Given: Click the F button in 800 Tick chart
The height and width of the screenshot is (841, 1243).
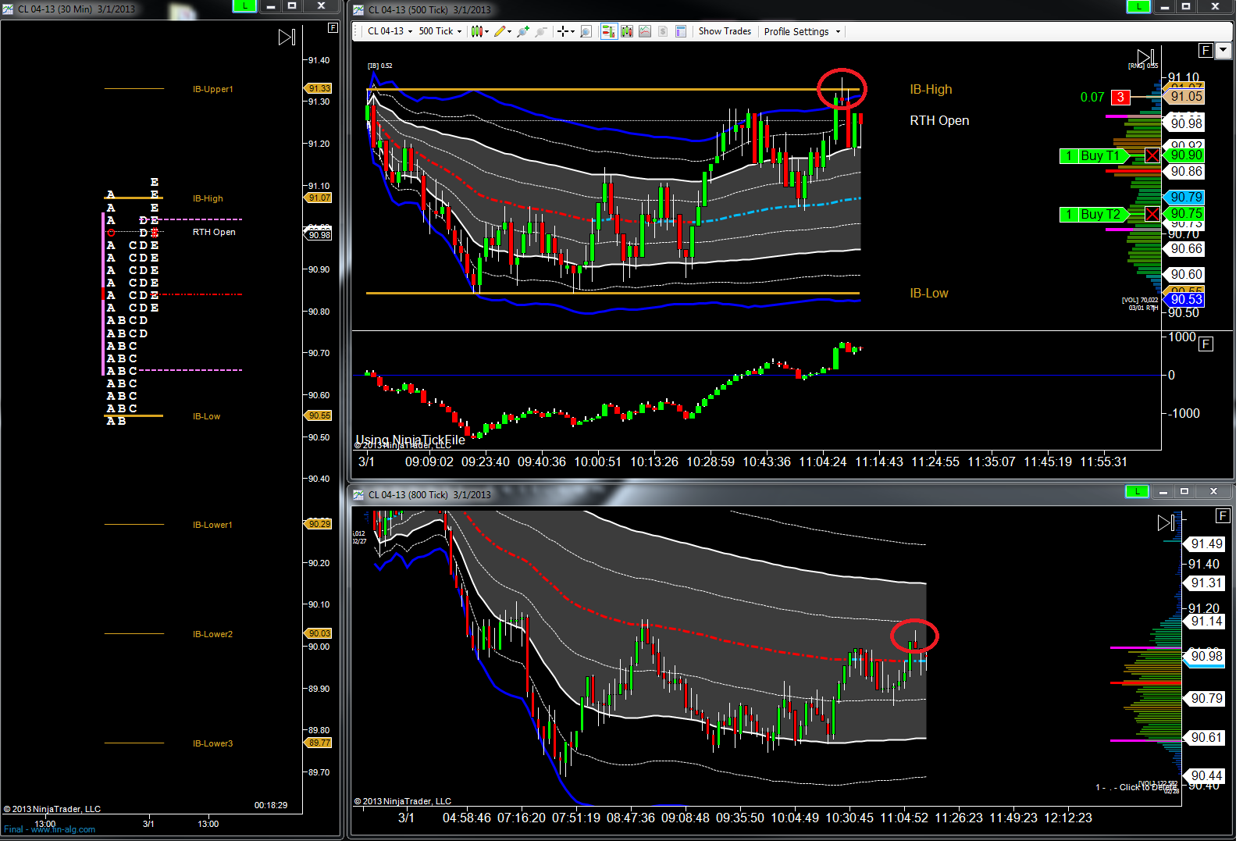Looking at the screenshot, I should click(1223, 515).
